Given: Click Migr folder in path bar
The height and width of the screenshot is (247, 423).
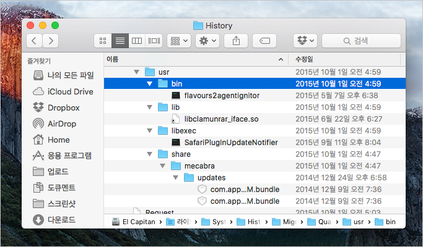Looking at the screenshot, I should click(x=284, y=222).
